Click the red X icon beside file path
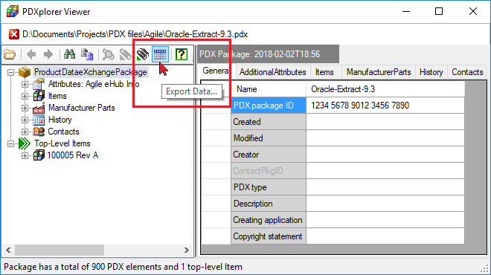Screen dimensions: 491x275 click(x=14, y=34)
